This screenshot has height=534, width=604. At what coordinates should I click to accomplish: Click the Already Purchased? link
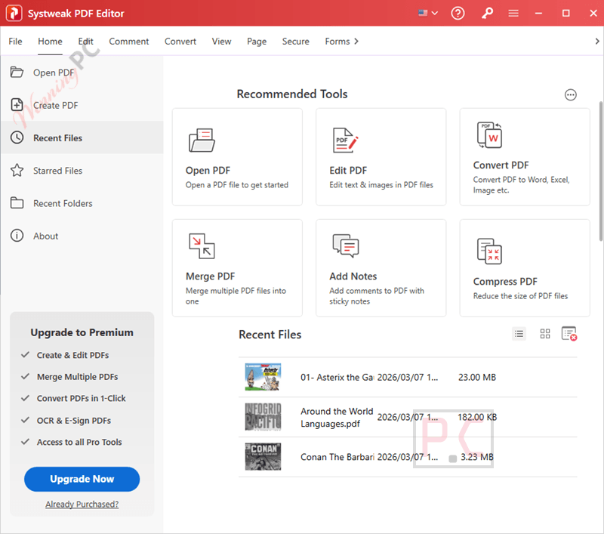82,505
